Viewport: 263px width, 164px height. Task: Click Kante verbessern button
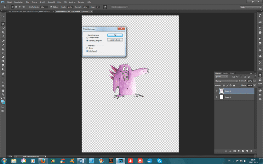tap(119, 7)
